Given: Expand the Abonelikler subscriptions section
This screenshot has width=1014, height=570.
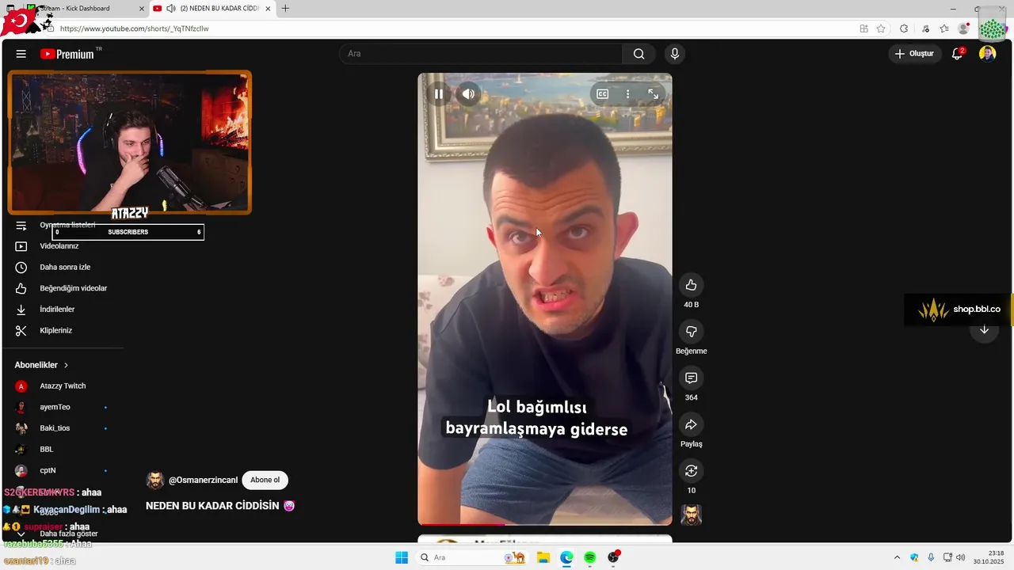Looking at the screenshot, I should 42,365.
